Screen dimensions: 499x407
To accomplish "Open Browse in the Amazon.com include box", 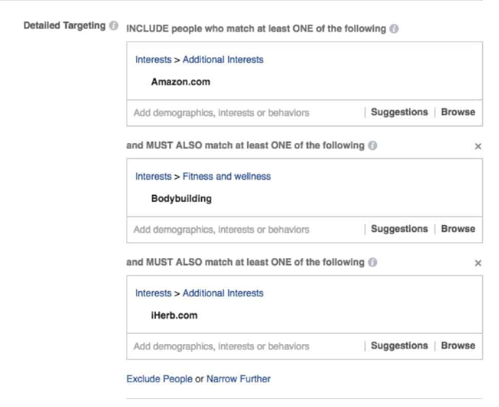I will pos(458,112).
